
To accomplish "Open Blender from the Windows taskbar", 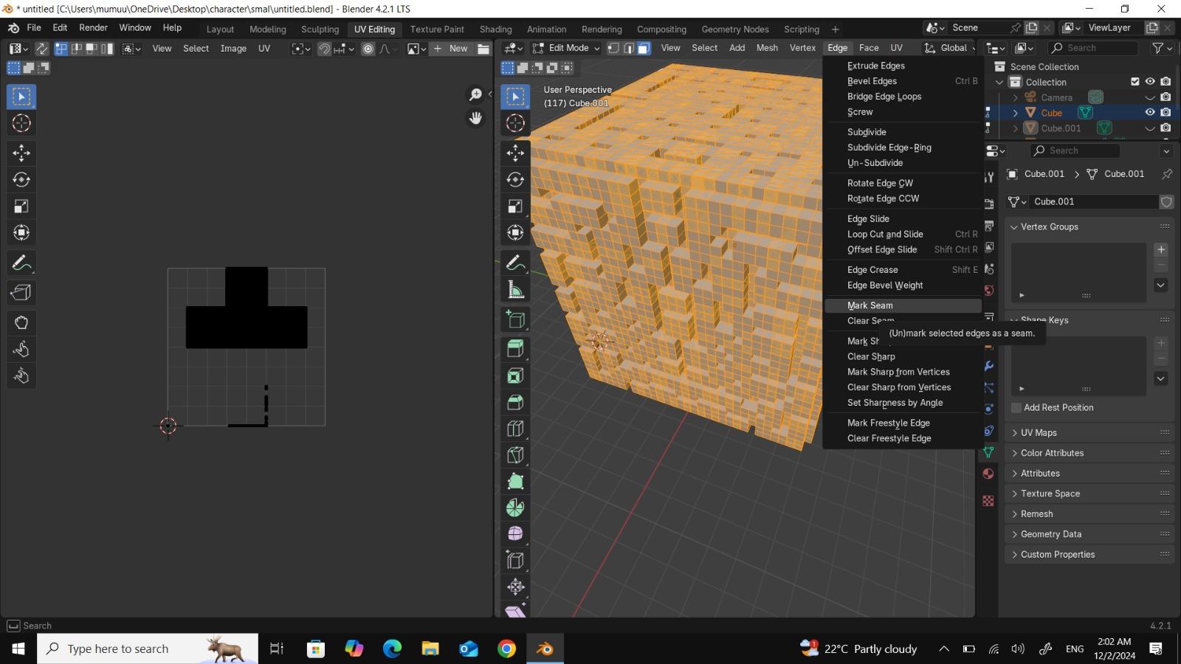I will pyautogui.click(x=545, y=649).
